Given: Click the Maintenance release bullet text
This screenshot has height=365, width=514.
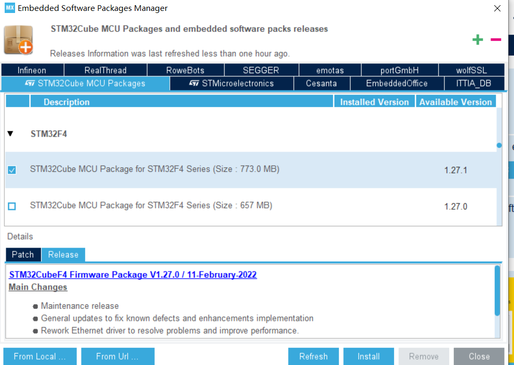Looking at the screenshot, I should 79,306.
